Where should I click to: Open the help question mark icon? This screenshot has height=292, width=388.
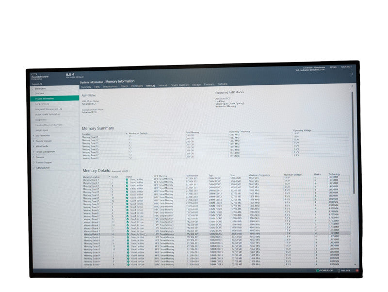[x=352, y=74]
